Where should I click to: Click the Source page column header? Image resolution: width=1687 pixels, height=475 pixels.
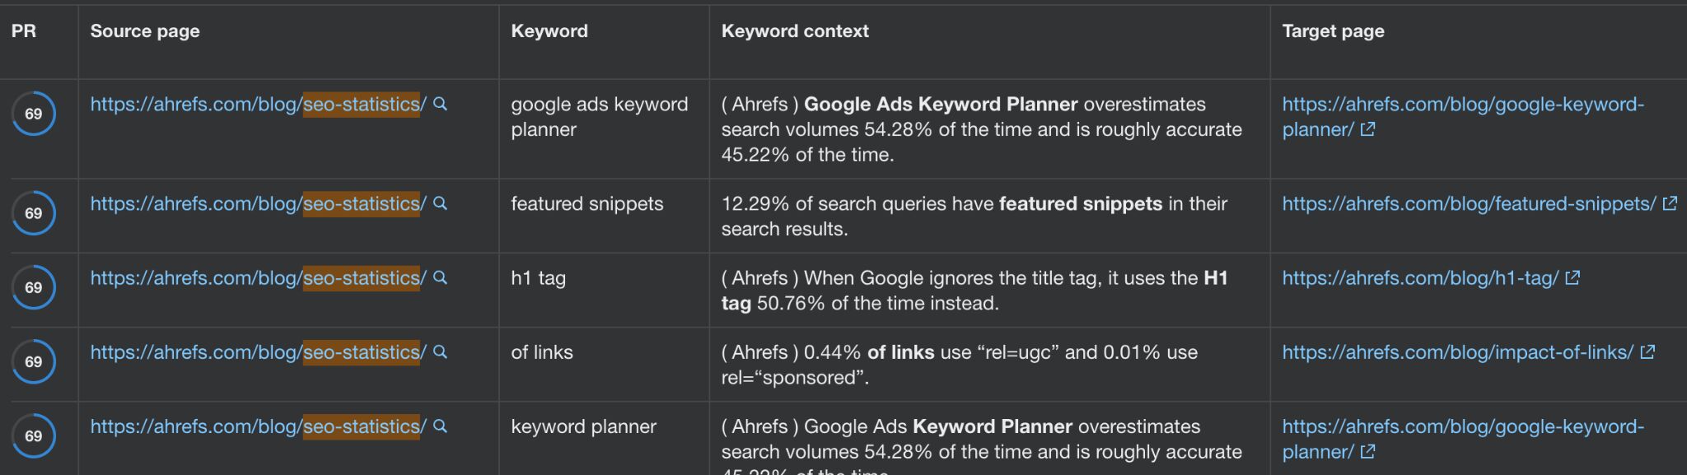[144, 30]
